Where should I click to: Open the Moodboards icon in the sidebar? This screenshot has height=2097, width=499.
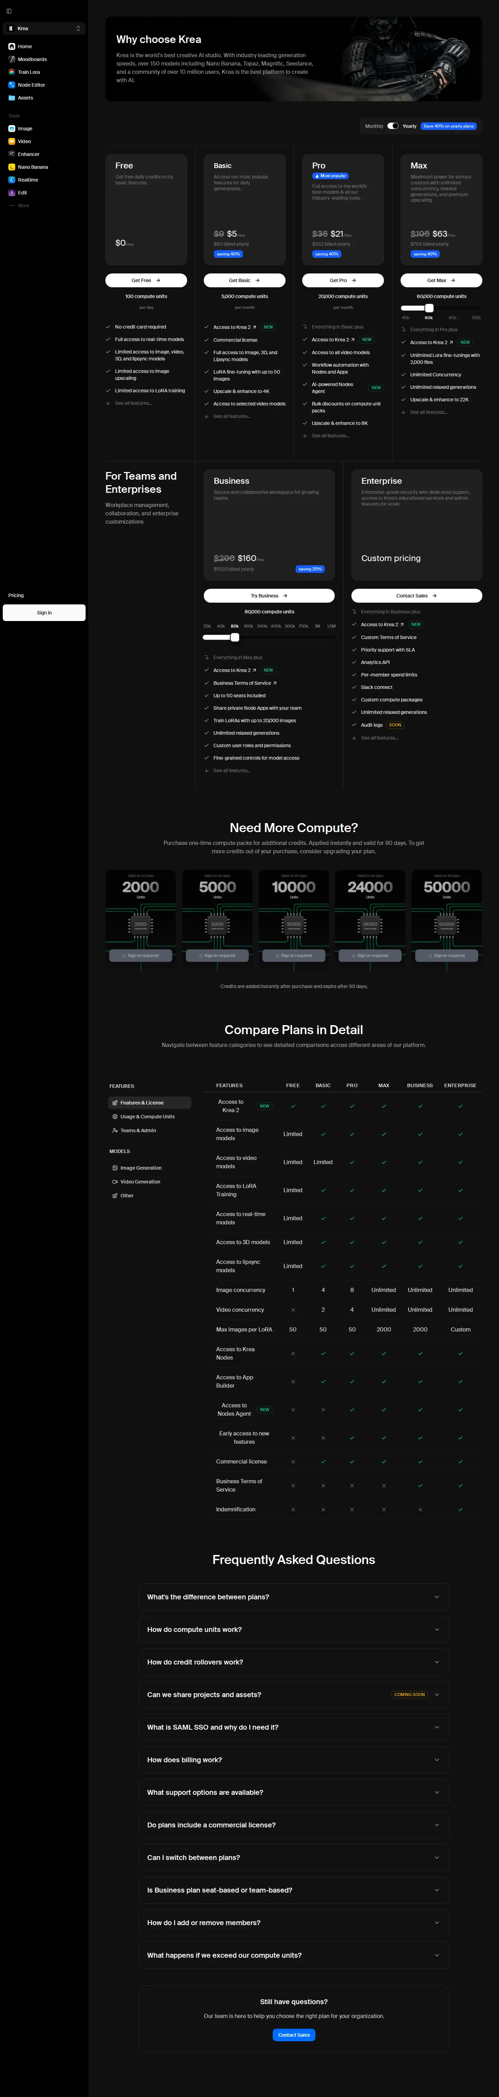(11, 59)
